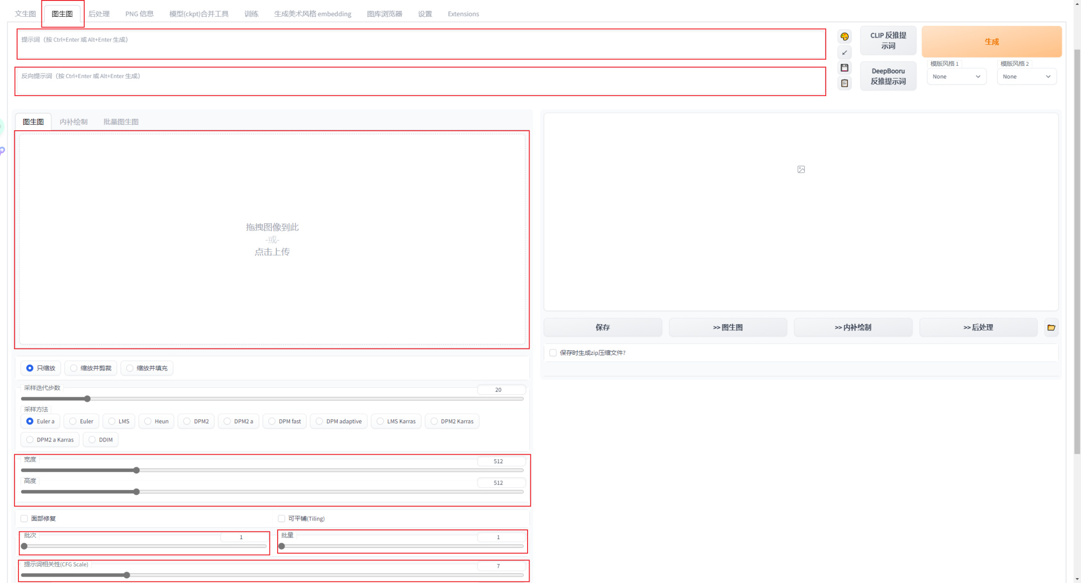Open 模版风格 2 dropdown
1081x583 pixels.
pyautogui.click(x=1026, y=77)
